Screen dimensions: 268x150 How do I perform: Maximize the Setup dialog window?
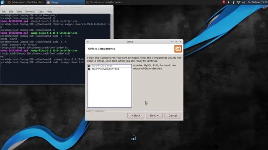click(x=176, y=42)
